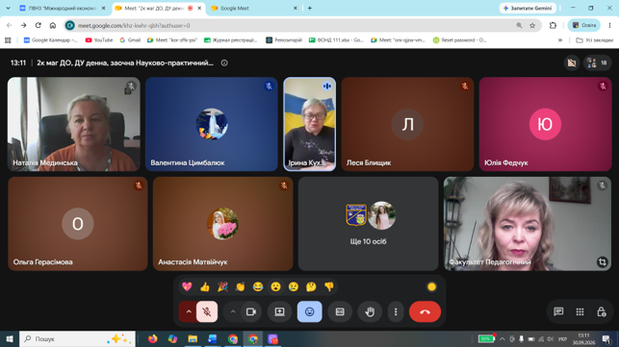
Task: Open microphone audio settings arrow
Action: pos(189,311)
